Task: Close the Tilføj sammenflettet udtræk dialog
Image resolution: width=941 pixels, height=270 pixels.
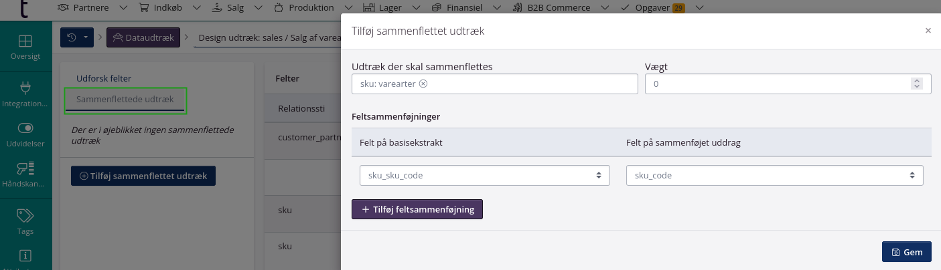Action: click(928, 31)
